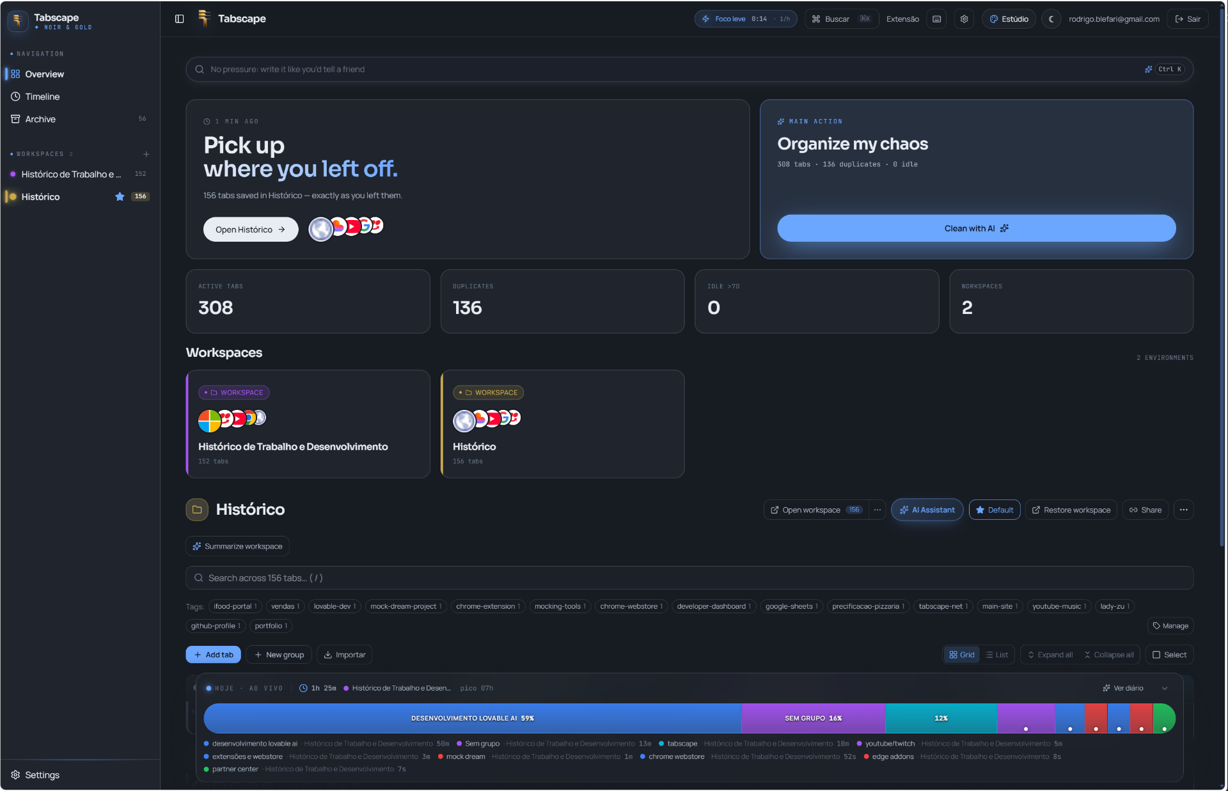Click Desenvolvimento Lovable AI 59% bar segment
1228x791 pixels.
tap(473, 719)
